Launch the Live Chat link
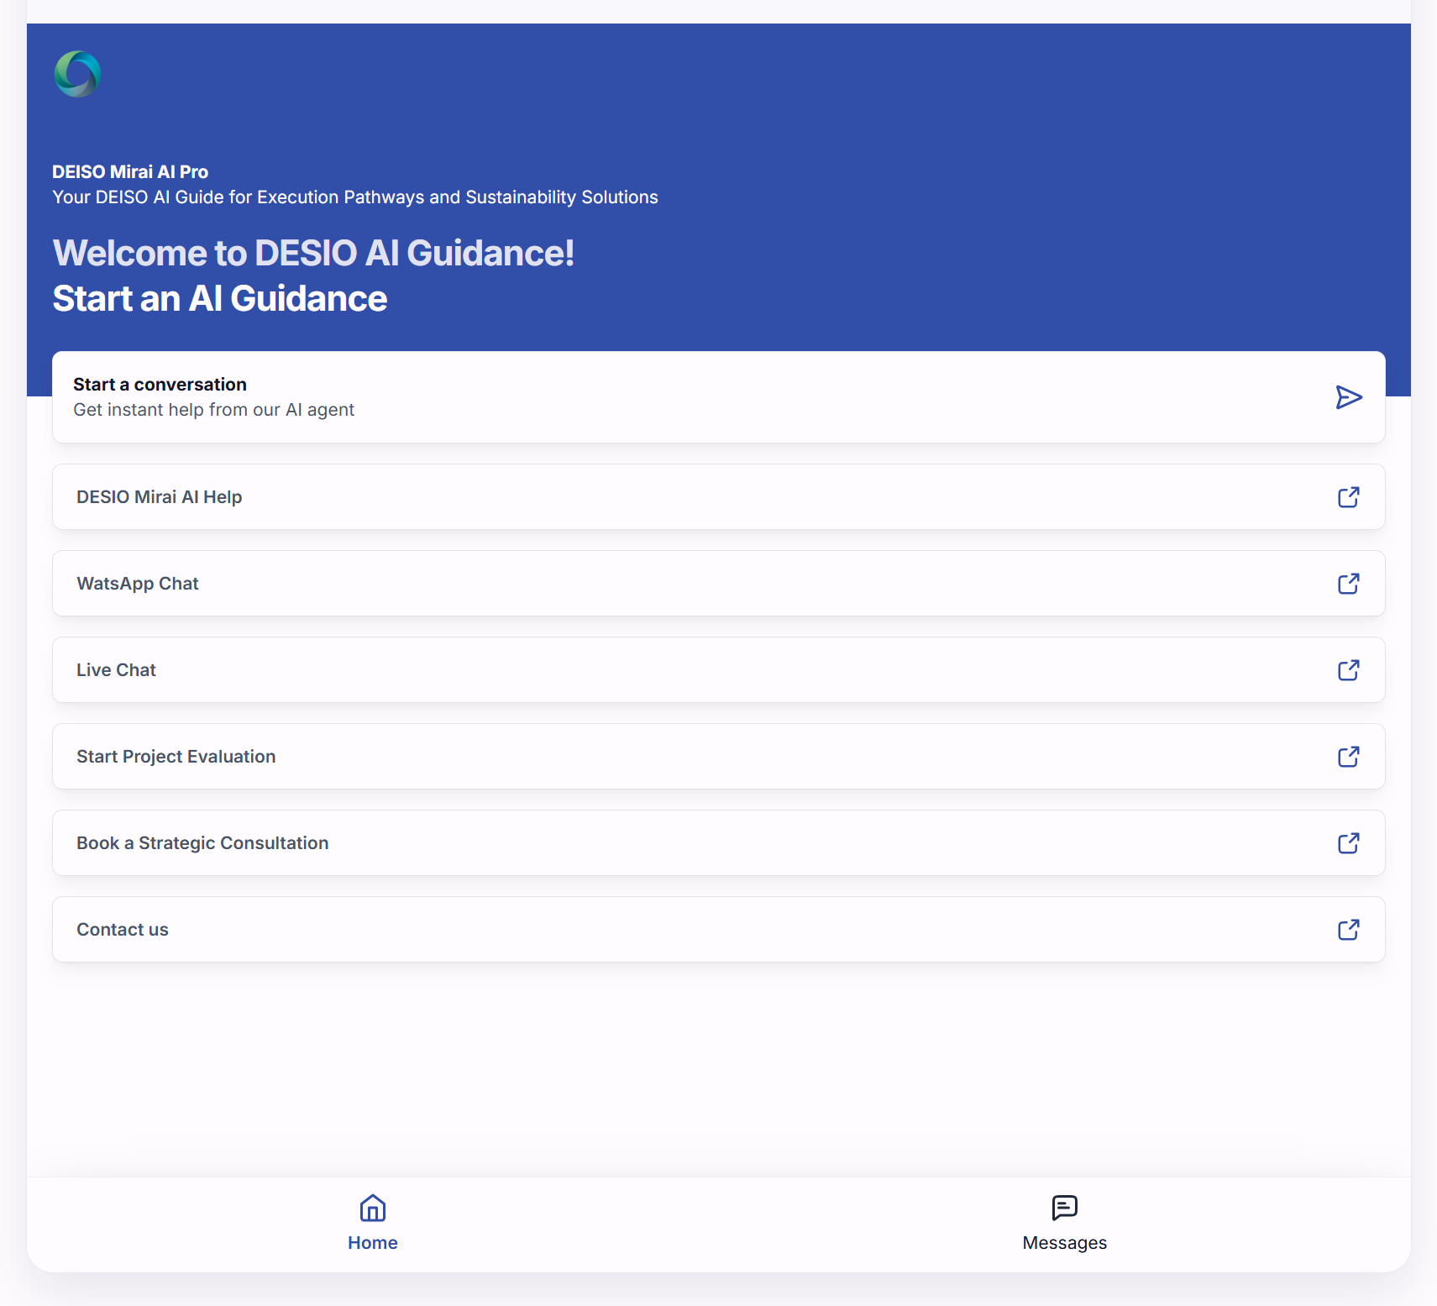 coord(116,670)
